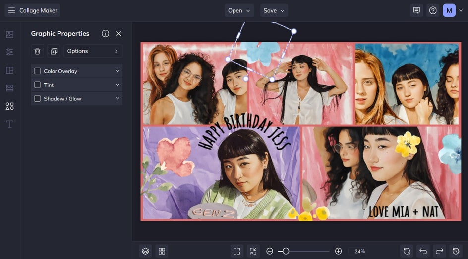Open the history clock icon
Viewport: 468px width, 259px height.
pyautogui.click(x=456, y=251)
